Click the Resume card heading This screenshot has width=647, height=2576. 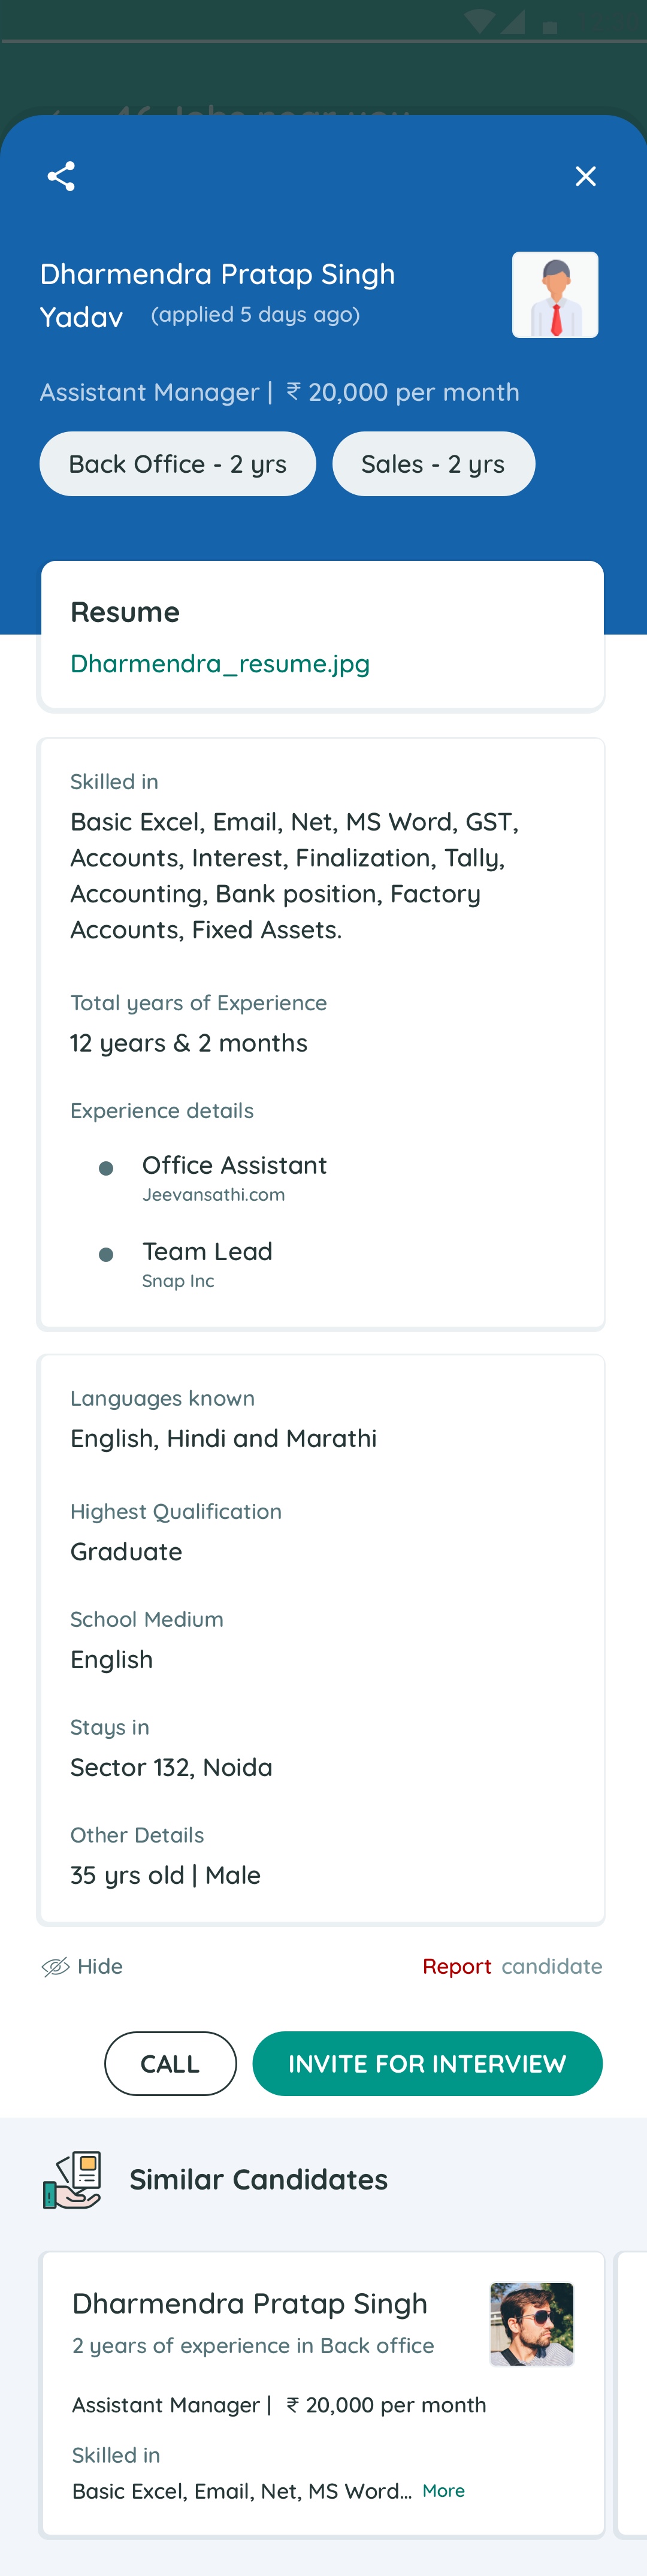(x=125, y=612)
